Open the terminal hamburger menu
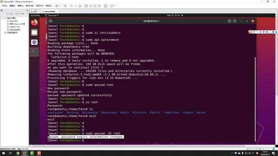Viewport: 278px width, 156px height. coord(235,21)
